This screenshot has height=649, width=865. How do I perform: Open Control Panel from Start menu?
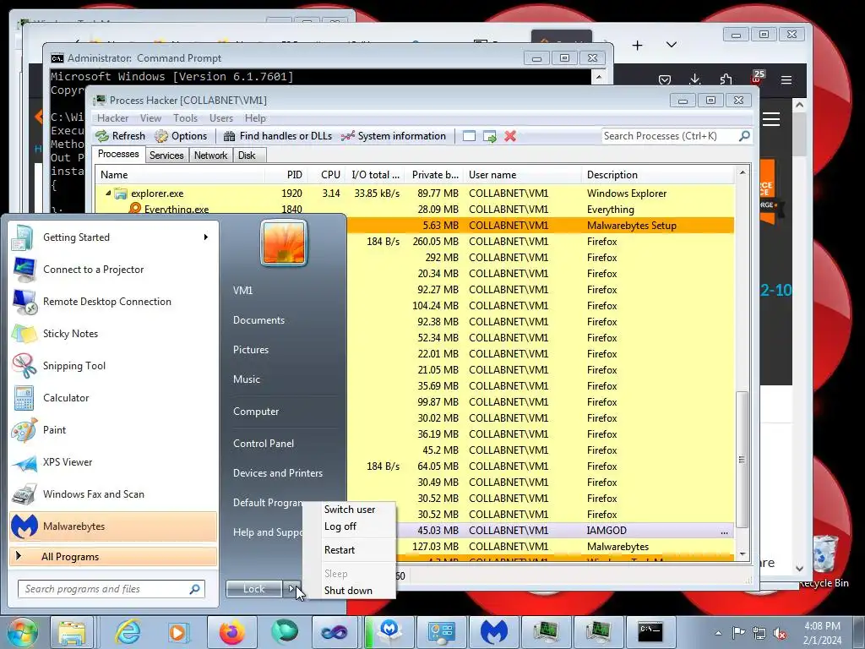pos(264,443)
